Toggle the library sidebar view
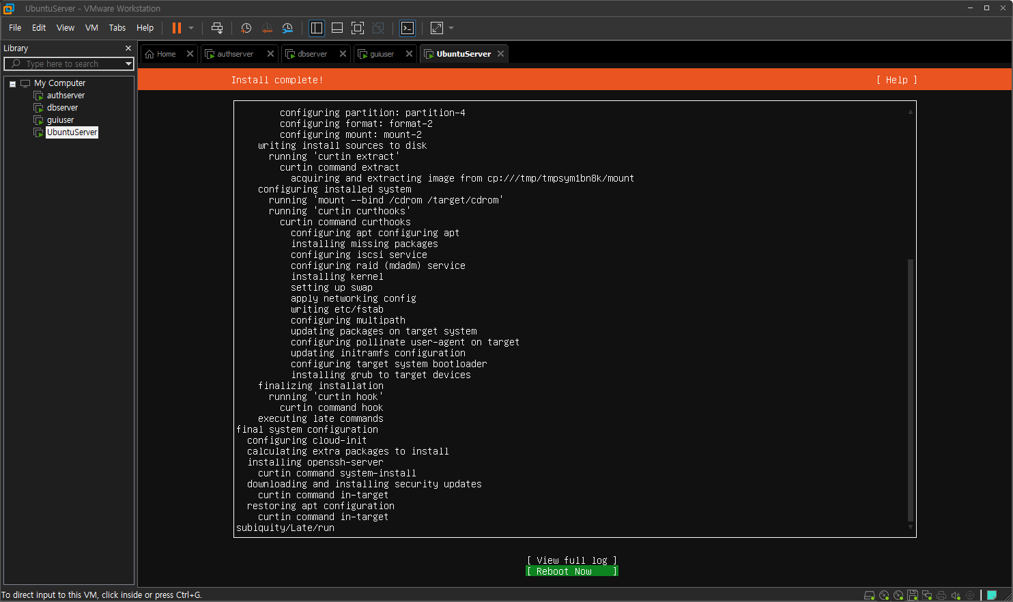This screenshot has width=1013, height=602. [x=317, y=28]
